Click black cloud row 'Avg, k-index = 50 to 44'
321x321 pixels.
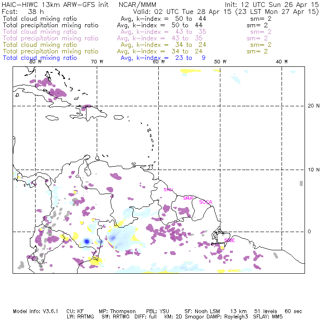164,19
